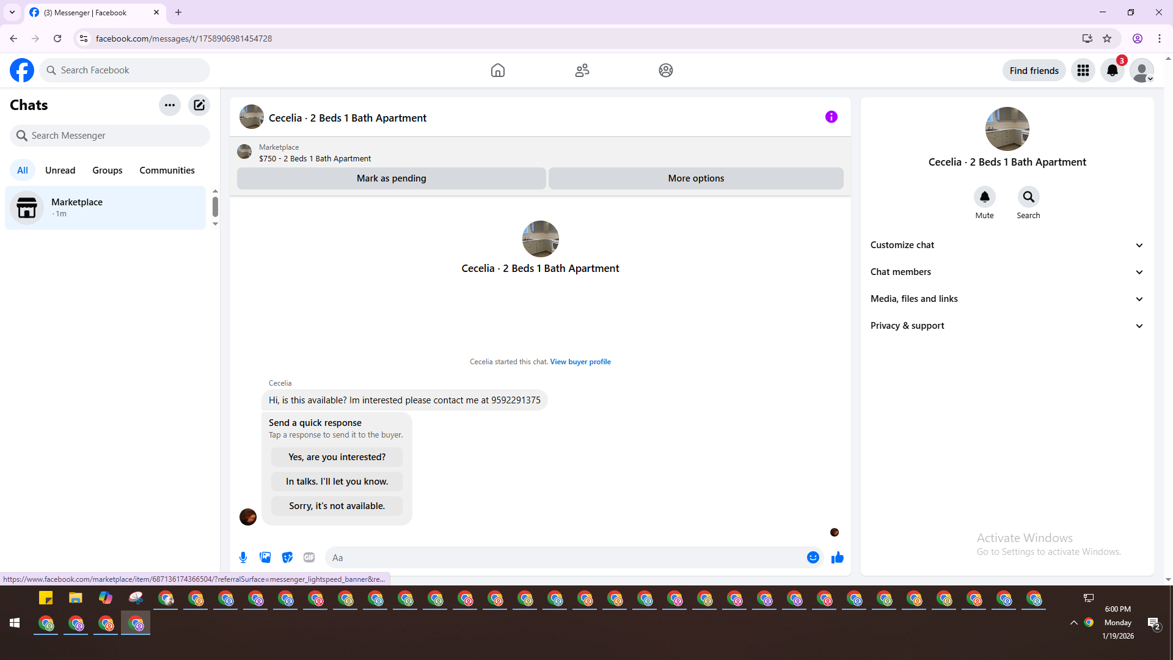Expand Customize chat section
The image size is (1173, 660).
pyautogui.click(x=1006, y=245)
